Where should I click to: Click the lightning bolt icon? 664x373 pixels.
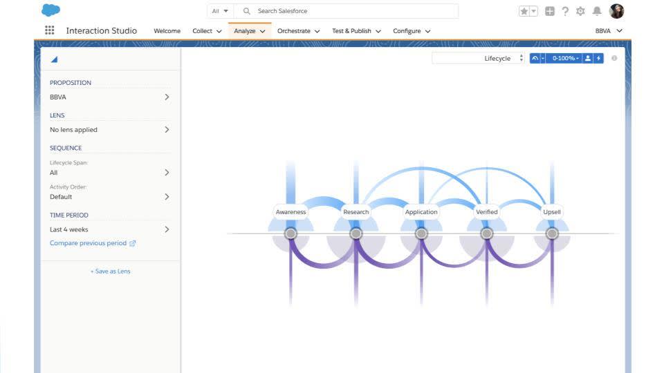tap(598, 58)
